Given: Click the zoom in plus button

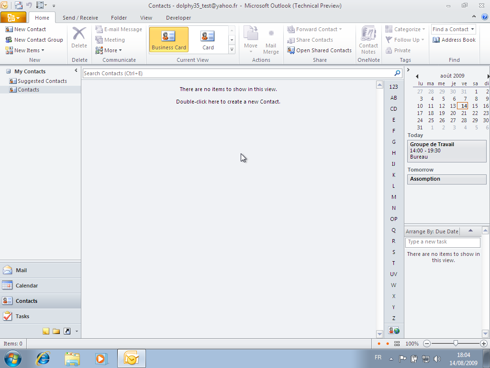Looking at the screenshot, I should (x=483, y=344).
